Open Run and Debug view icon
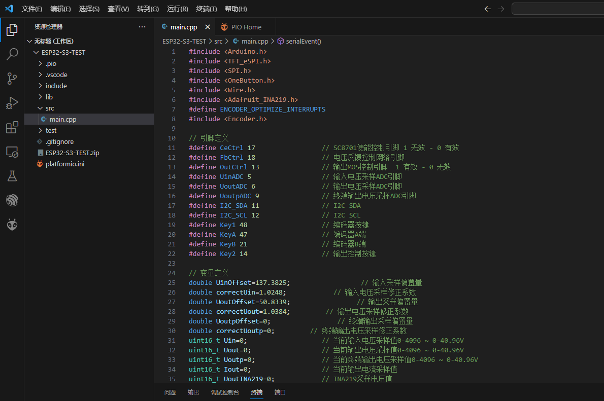Screen dimensions: 604x401 12,103
